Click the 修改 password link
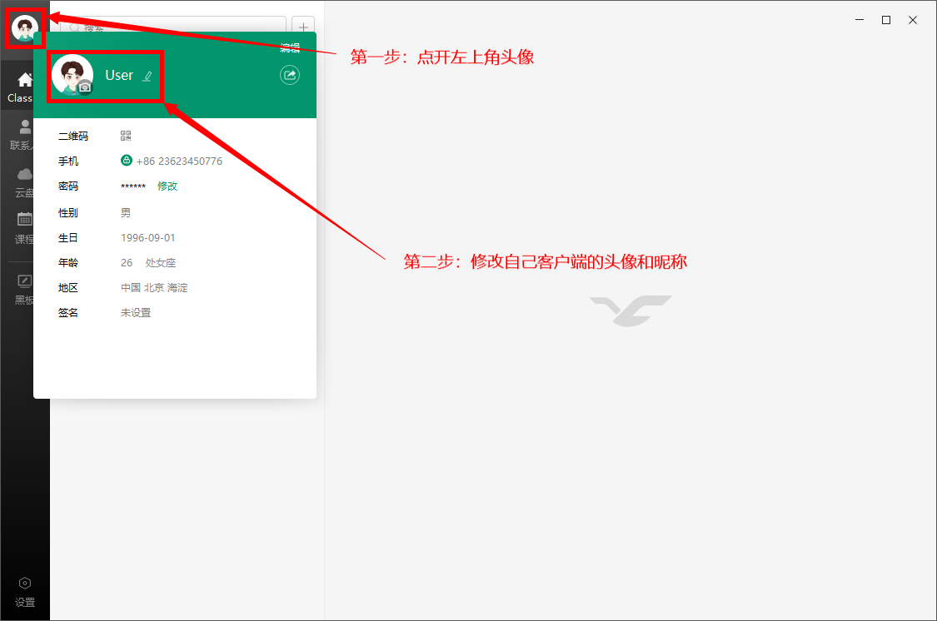The width and height of the screenshot is (937, 621). click(167, 186)
